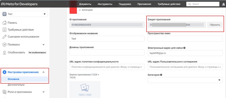Click the Роли в приложении badge icon
226x98 pixels.
tap(5, 92)
